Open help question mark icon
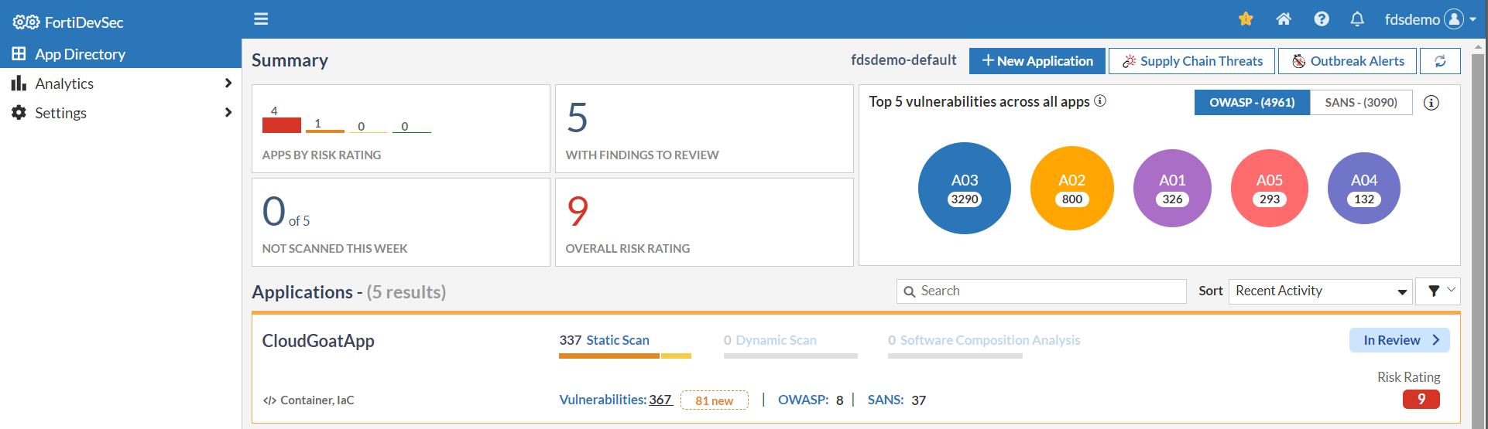Screen dimensions: 1488x429 (x=1322, y=19)
